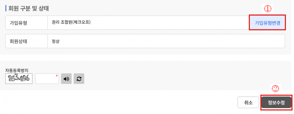
Task: Click the 회원상태 row label
Action: coord(18,41)
